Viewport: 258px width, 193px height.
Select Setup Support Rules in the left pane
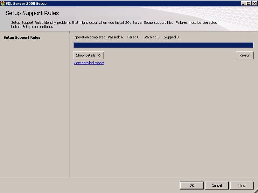pos(23,37)
